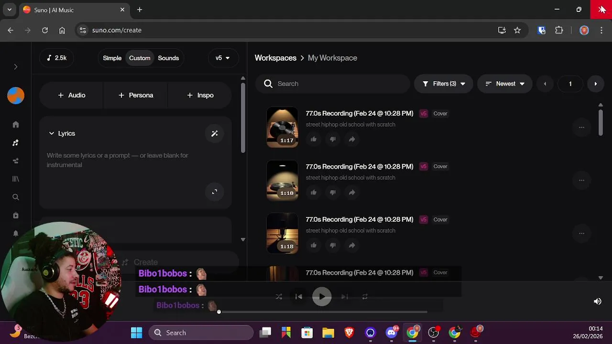Toggle repeat in the player bar
This screenshot has width=612, height=344.
pyautogui.click(x=365, y=297)
